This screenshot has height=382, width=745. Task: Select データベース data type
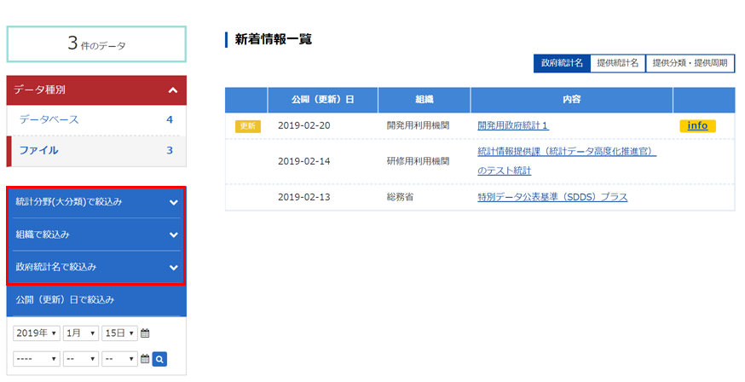[96, 119]
